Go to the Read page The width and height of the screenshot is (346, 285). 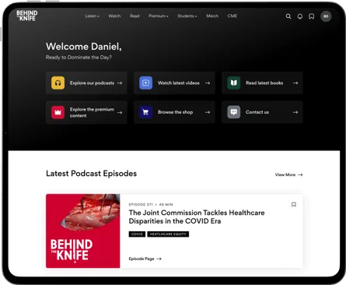point(135,16)
